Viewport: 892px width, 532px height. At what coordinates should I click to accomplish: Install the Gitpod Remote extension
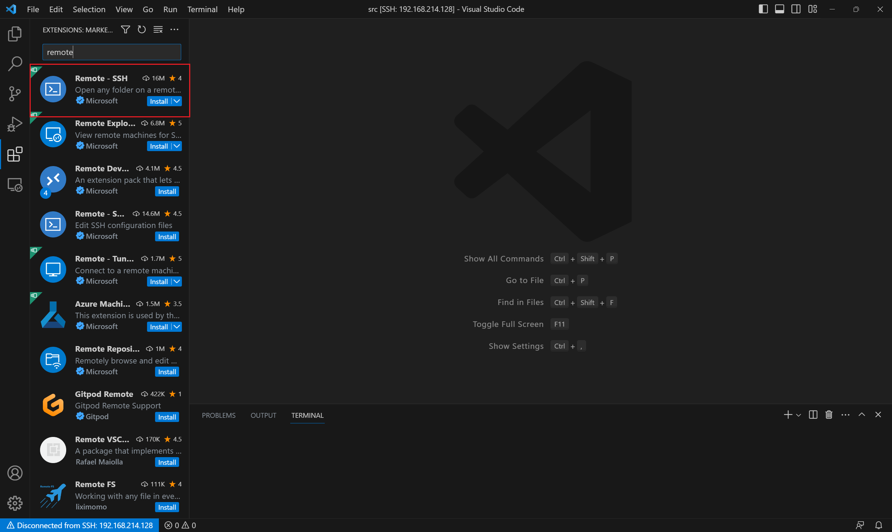[167, 417]
